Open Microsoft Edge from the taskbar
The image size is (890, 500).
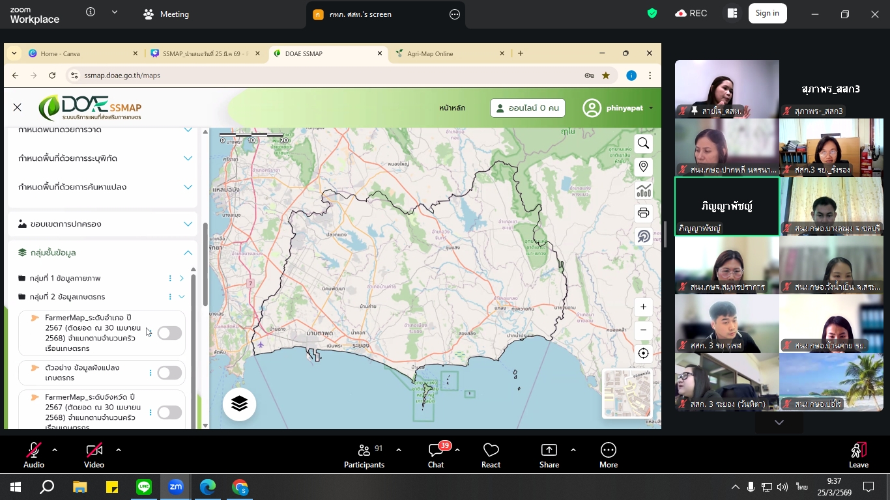208,487
